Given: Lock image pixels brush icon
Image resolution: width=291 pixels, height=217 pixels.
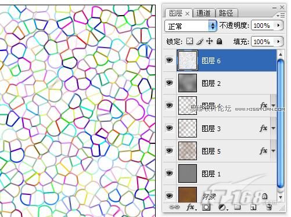Looking at the screenshot, I should click(x=200, y=41).
